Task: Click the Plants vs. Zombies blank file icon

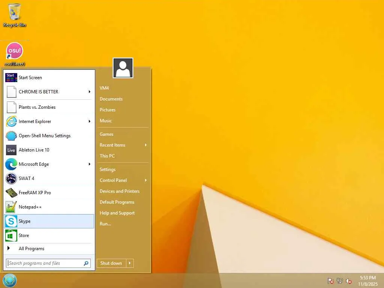Action: coord(11,107)
